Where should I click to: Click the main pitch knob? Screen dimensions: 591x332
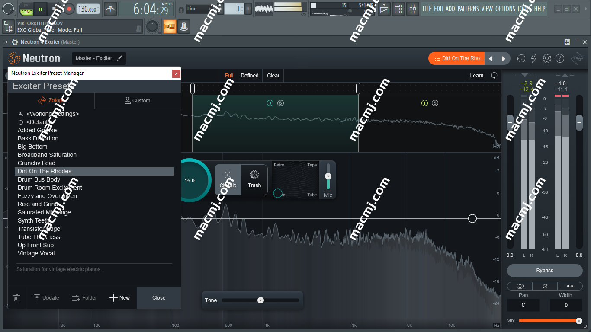coord(152,26)
